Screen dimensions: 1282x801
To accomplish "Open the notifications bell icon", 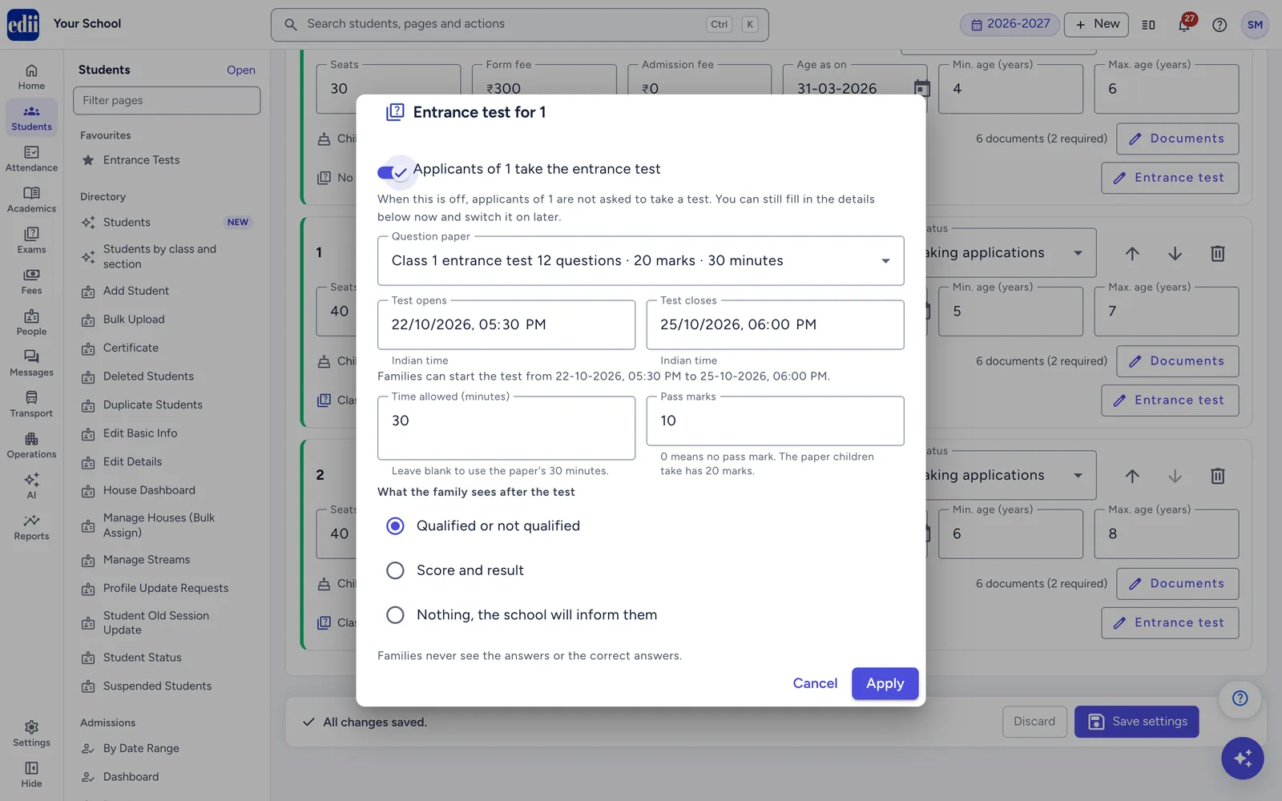I will (1184, 25).
